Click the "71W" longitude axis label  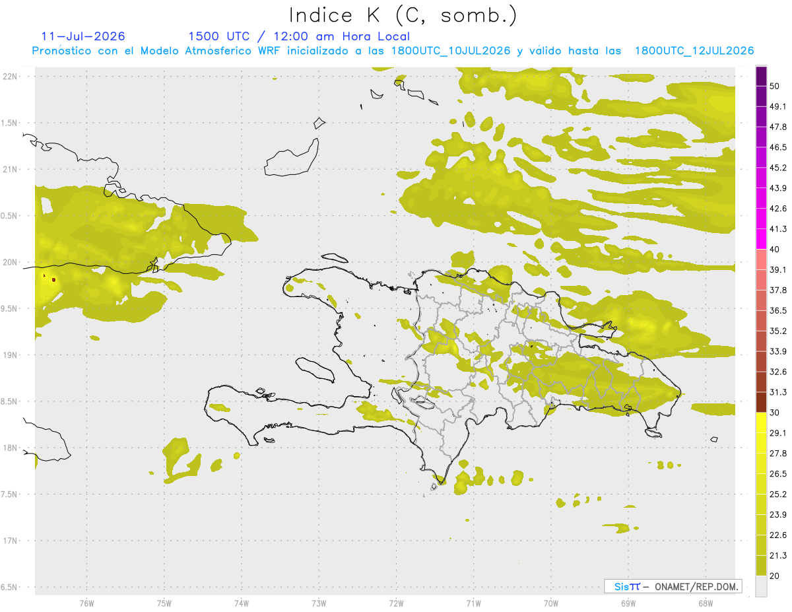473,603
